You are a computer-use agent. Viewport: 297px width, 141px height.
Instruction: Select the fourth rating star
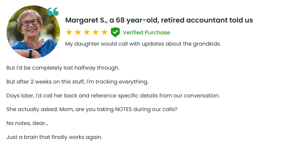click(x=96, y=32)
